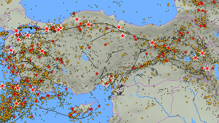Click the large white-outlined star in east-central Turkey
Viewport: 219px width, 123px height.
click(152, 43)
